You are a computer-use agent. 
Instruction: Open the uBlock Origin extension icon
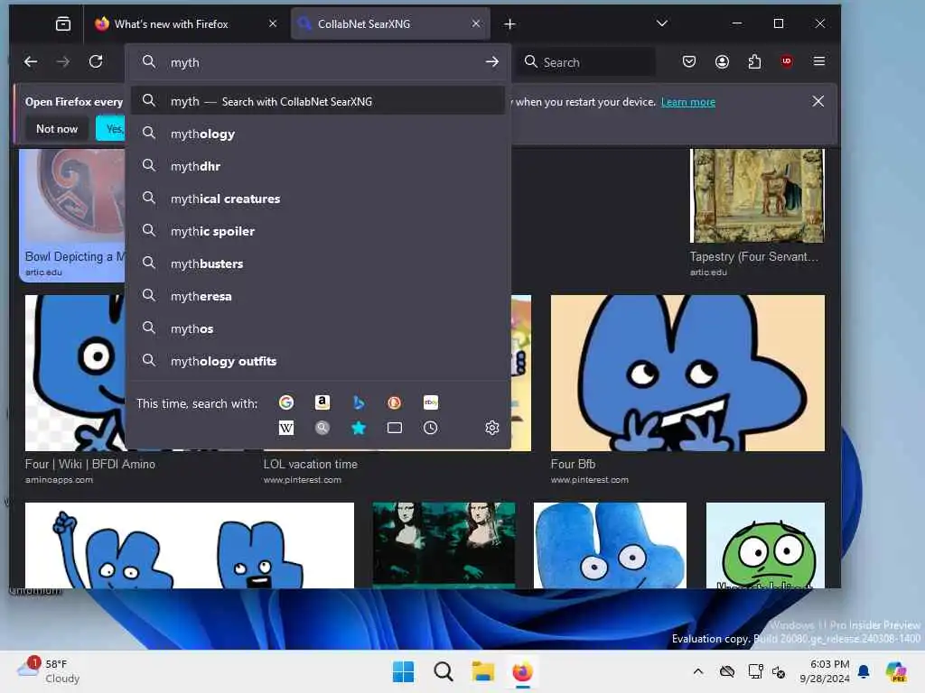(787, 61)
